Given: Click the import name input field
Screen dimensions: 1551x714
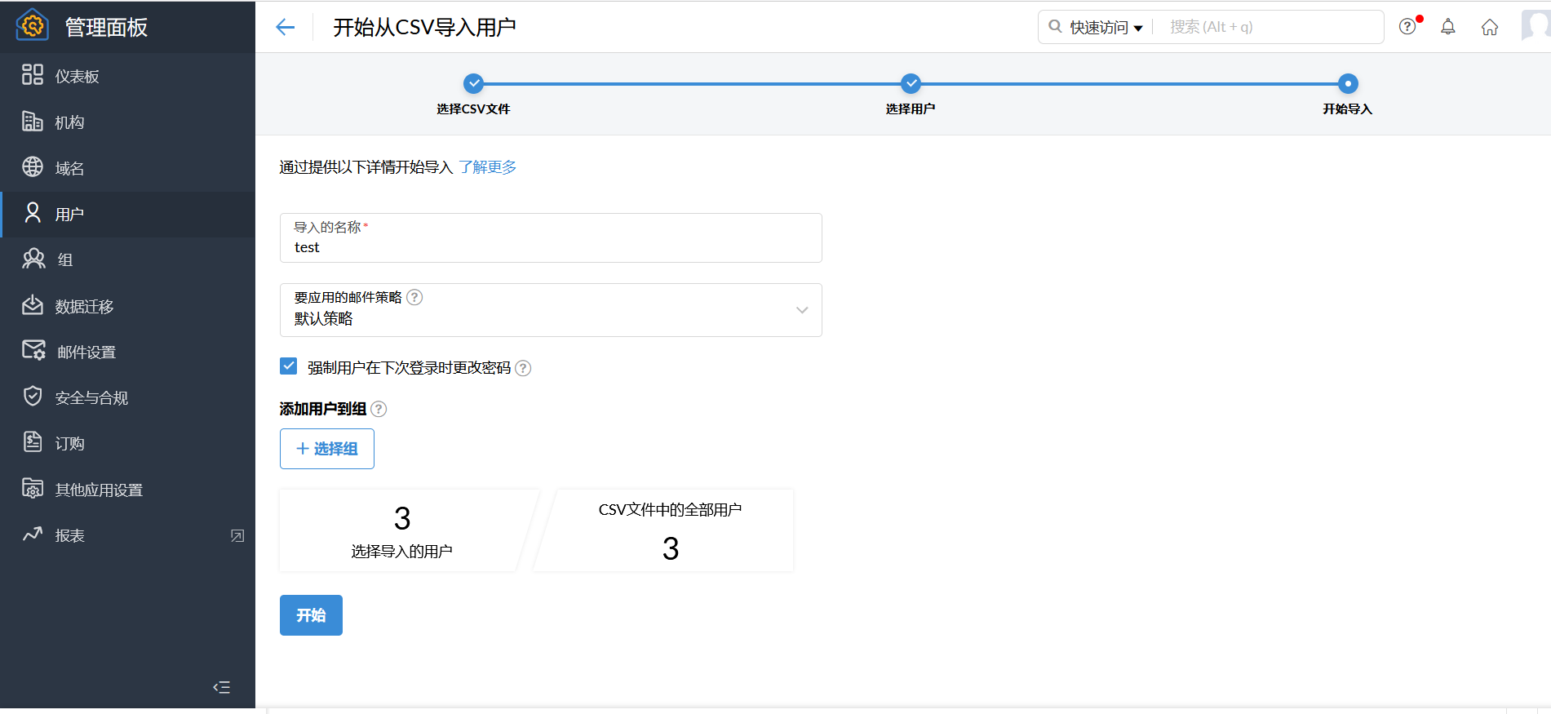Looking at the screenshot, I should coord(551,246).
